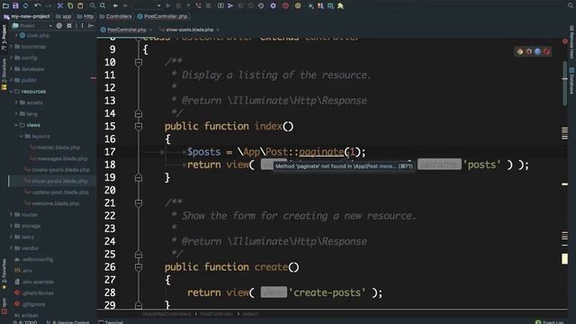Click my-new-project breadcrumb
The width and height of the screenshot is (576, 324).
pyautogui.click(x=27, y=16)
